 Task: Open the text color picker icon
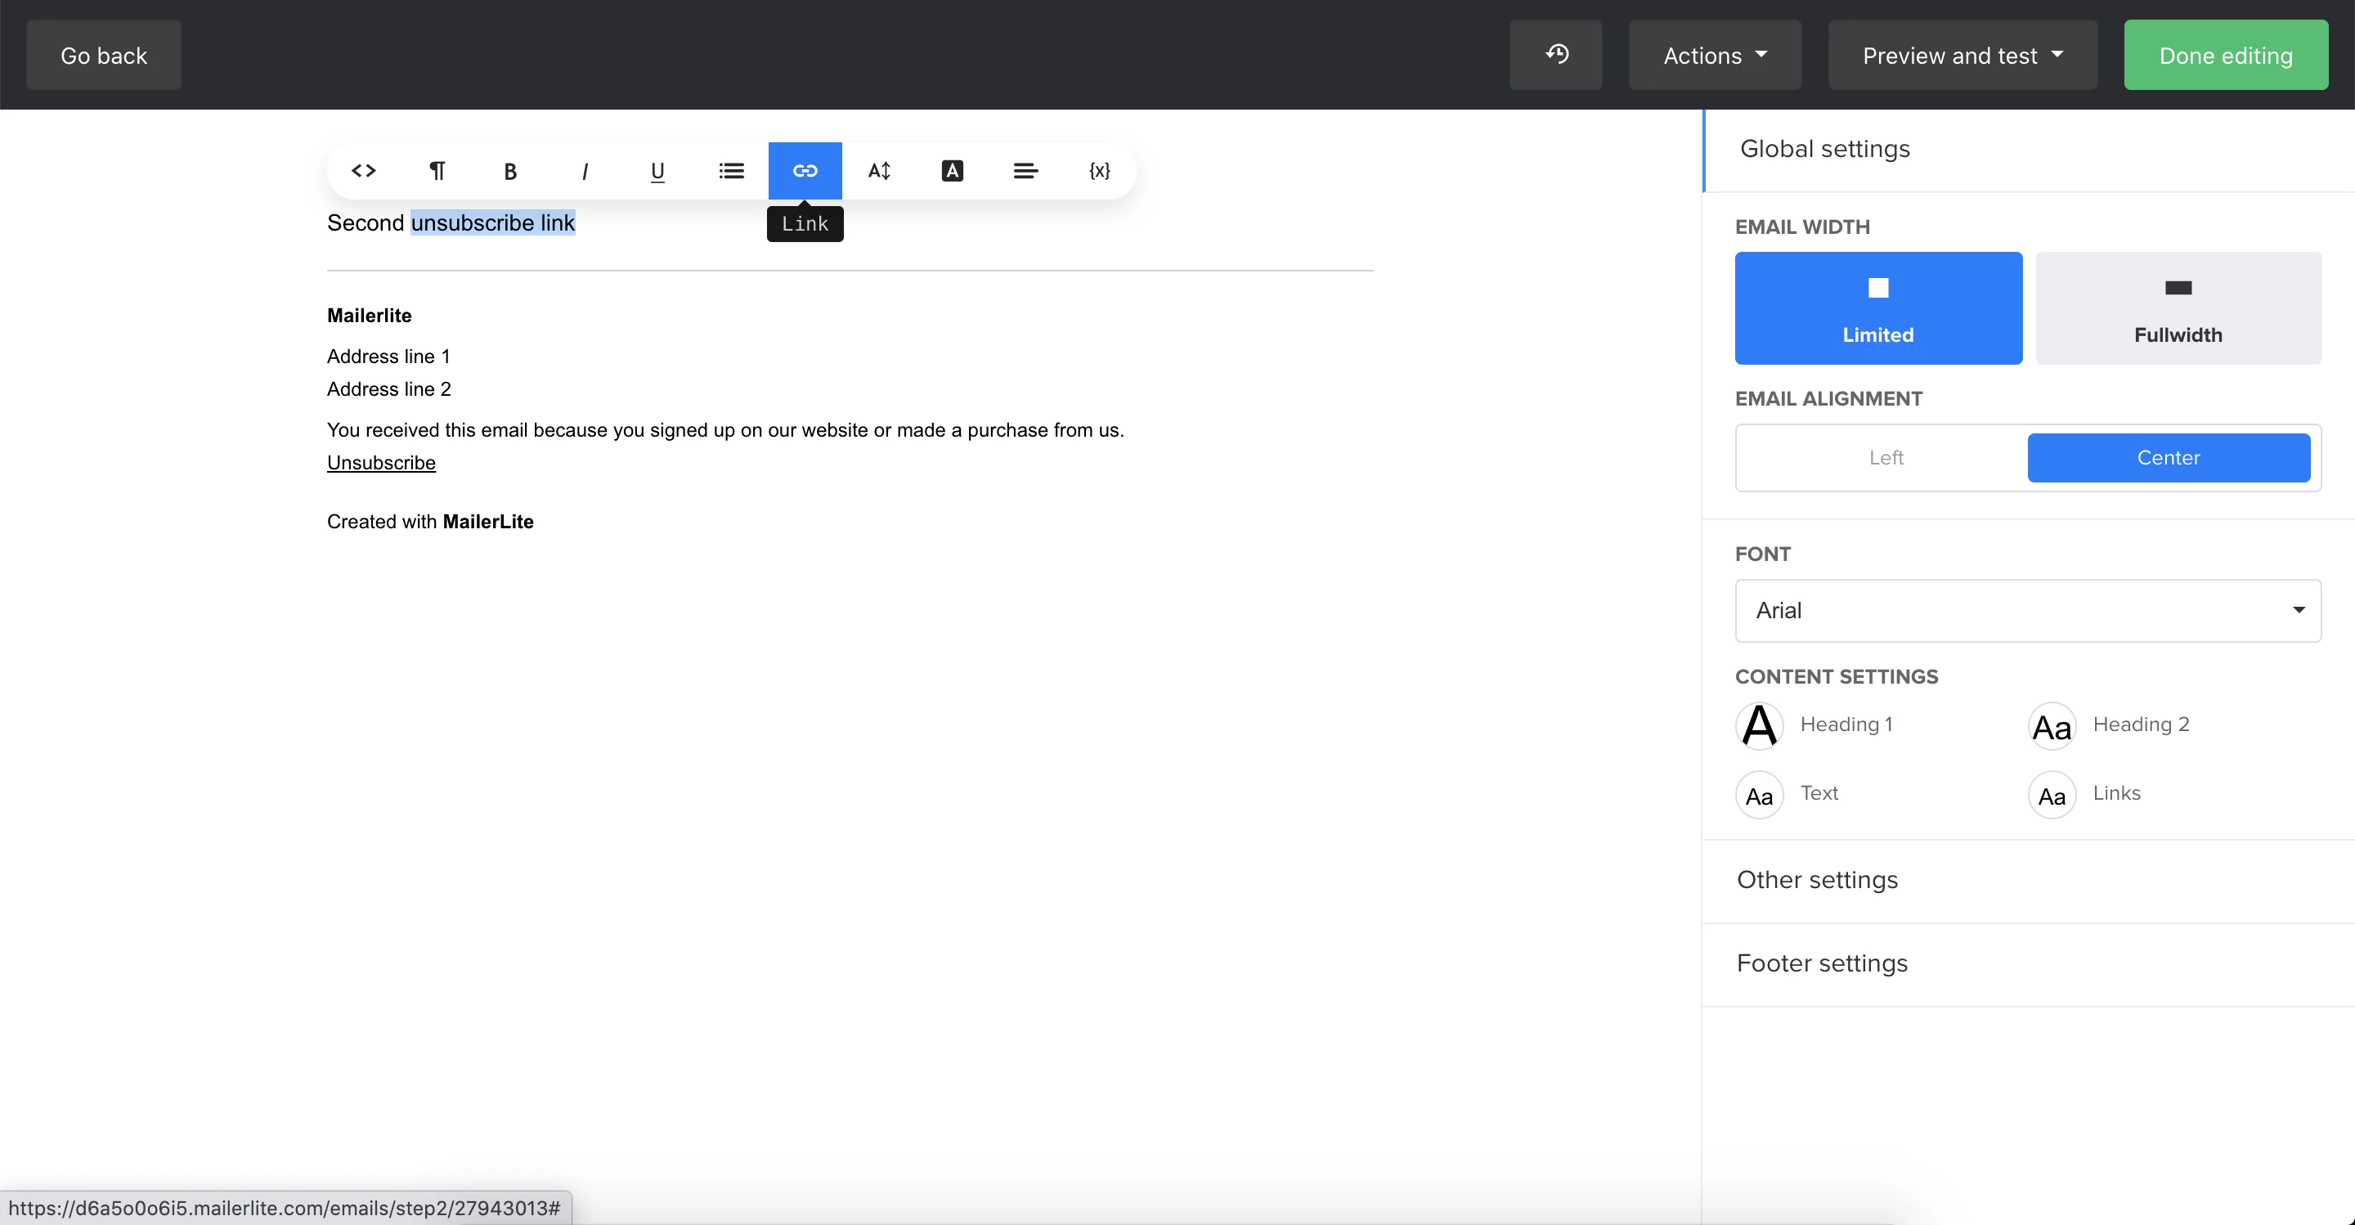click(x=952, y=171)
